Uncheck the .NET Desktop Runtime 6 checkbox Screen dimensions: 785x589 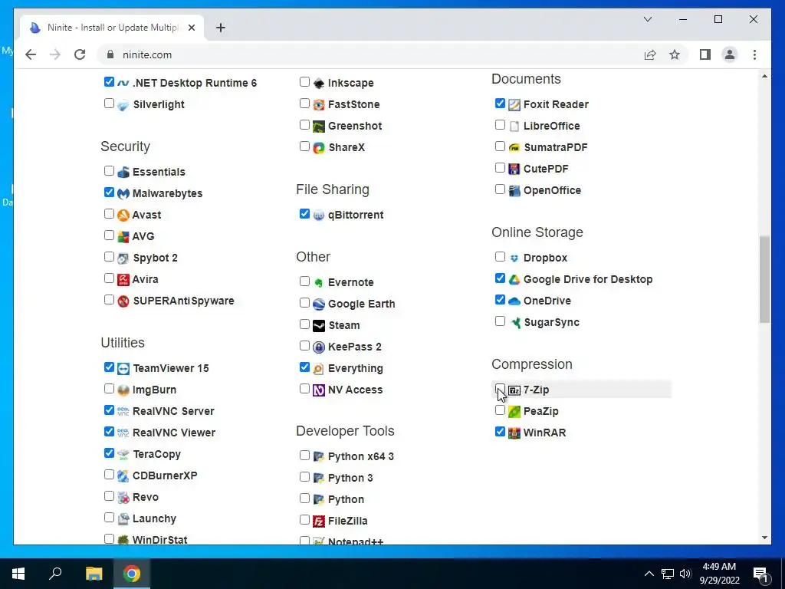109,81
